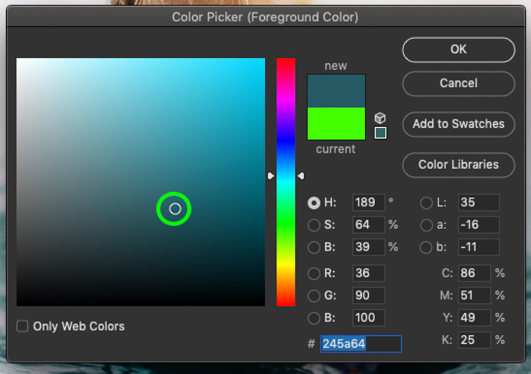Select the B (Brightness) radio button
Screen dimensions: 531x374
tap(314, 247)
